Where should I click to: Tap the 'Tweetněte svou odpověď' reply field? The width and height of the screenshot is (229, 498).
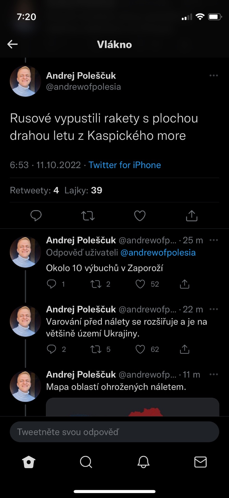(115, 432)
